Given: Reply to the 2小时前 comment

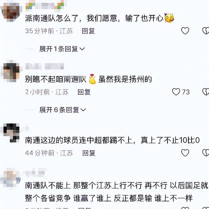Looking at the screenshot, I should tap(84, 92).
